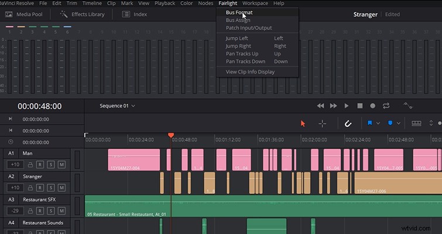The width and height of the screenshot is (442, 234).
Task: Enable loop playback
Action: pos(386,106)
